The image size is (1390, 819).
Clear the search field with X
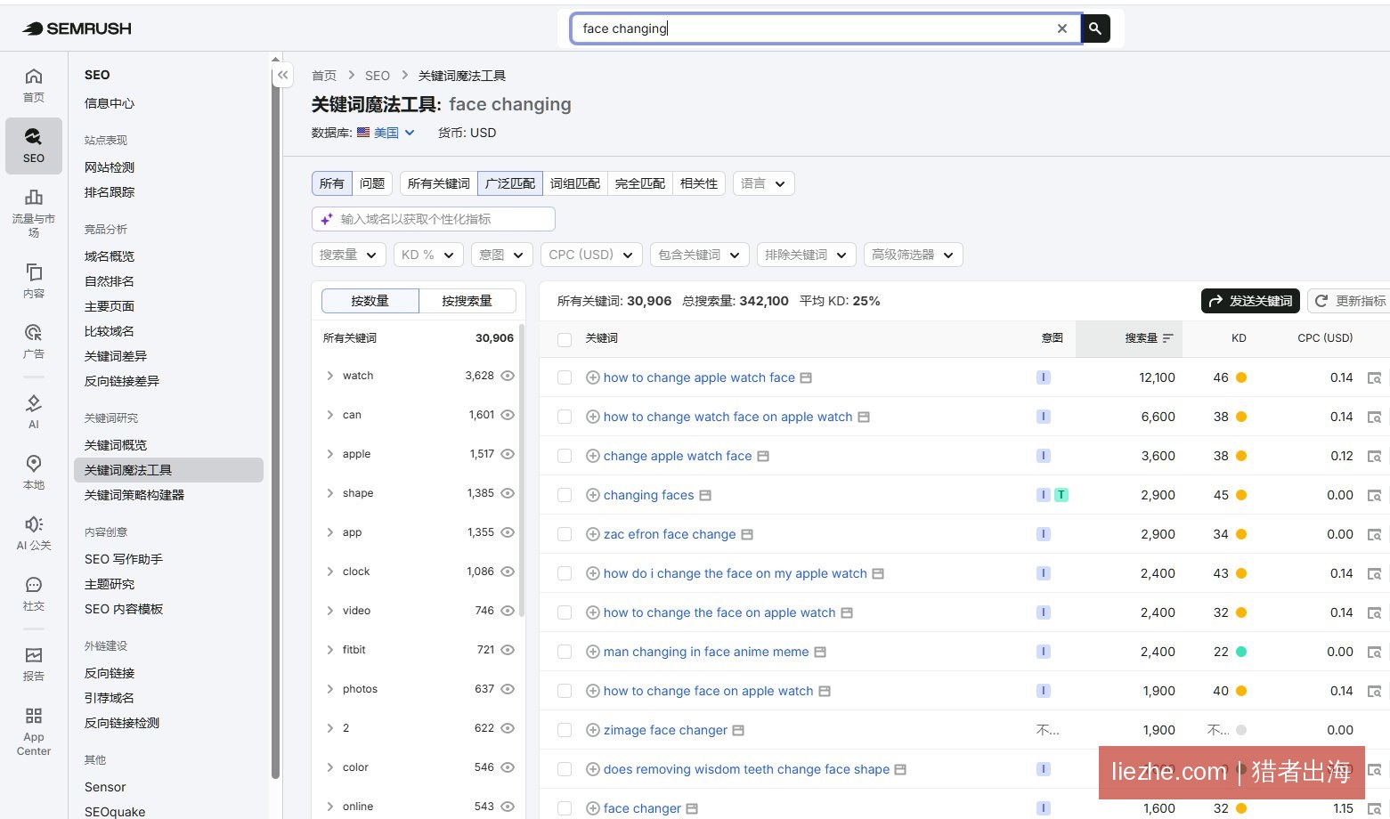(1062, 28)
